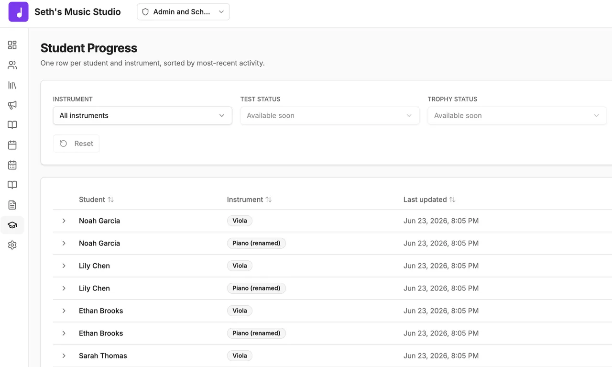
Task: Open the plain calendar sidebar icon
Action: coord(12,145)
